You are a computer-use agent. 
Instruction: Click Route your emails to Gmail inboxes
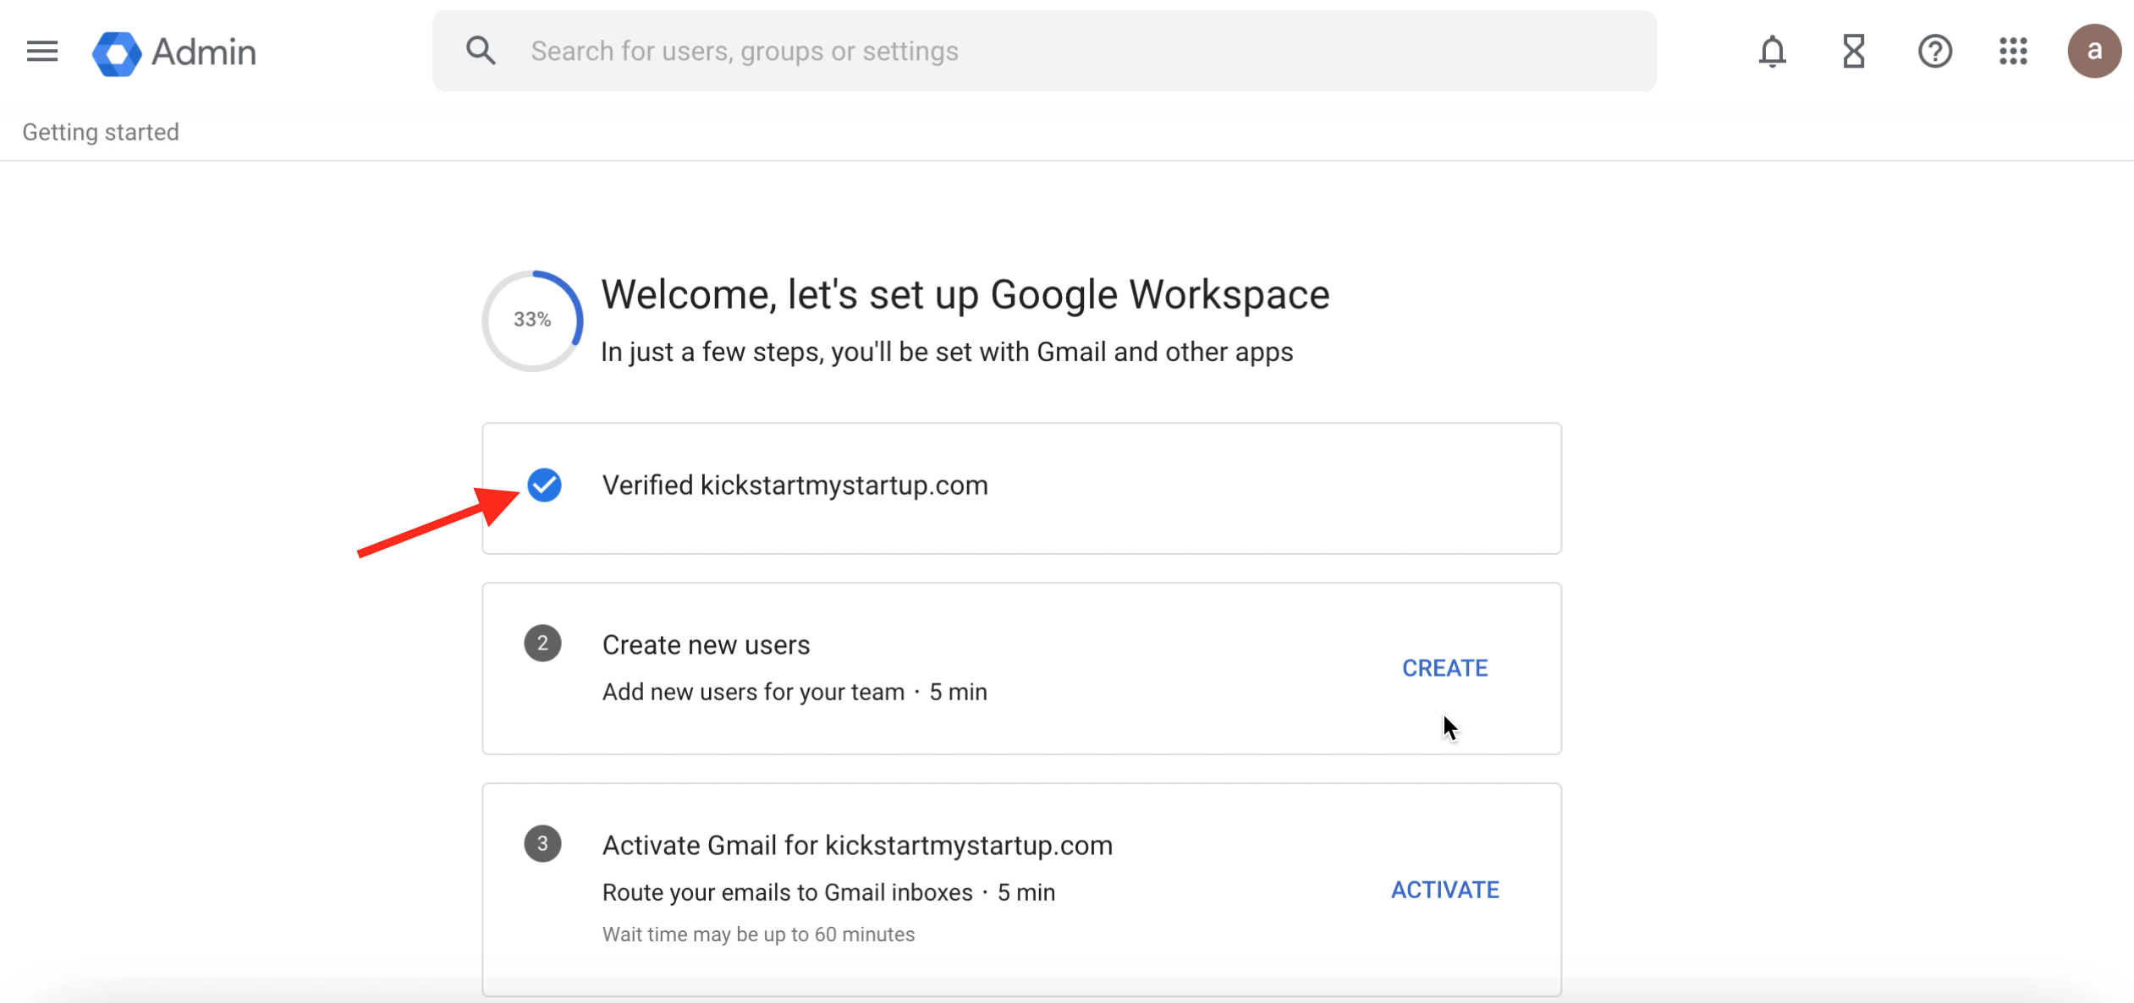787,892
